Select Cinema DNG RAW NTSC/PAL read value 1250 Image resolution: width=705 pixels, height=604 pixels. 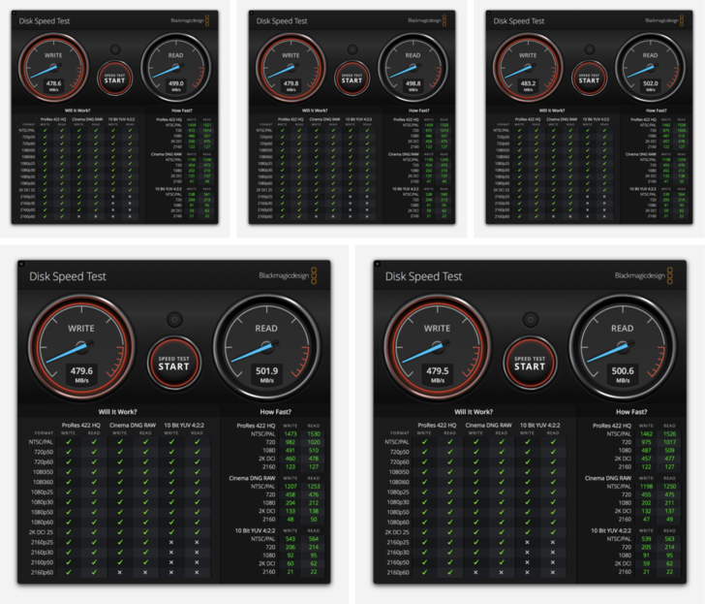[x=669, y=486]
